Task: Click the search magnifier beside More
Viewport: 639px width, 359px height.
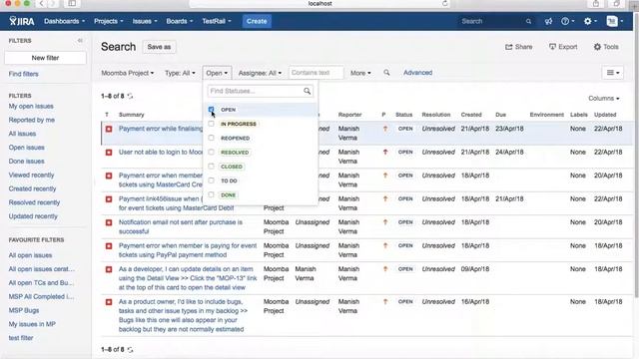Action: click(x=386, y=73)
